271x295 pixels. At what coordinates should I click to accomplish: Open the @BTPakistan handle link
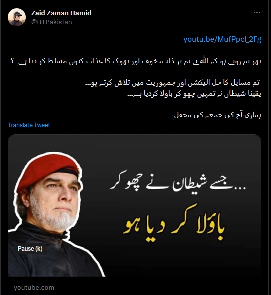(52, 22)
